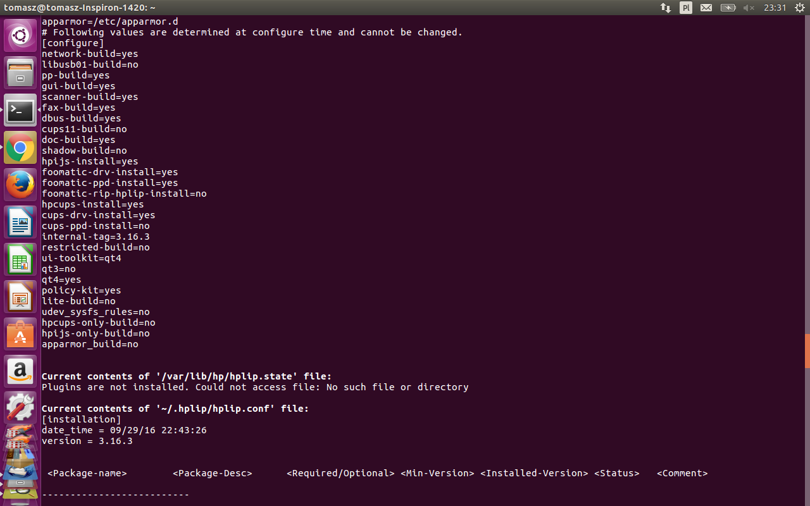Launch Firefox web browser
Viewport: 810px width, 506px height.
point(20,185)
